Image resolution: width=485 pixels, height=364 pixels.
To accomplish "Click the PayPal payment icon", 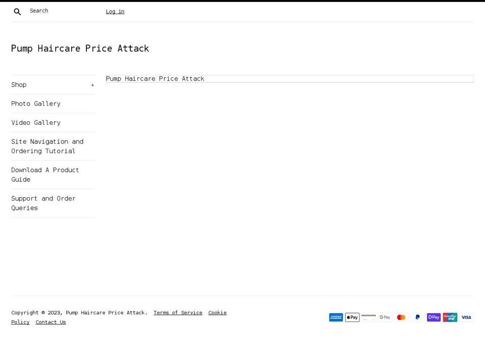I will pos(418,317).
